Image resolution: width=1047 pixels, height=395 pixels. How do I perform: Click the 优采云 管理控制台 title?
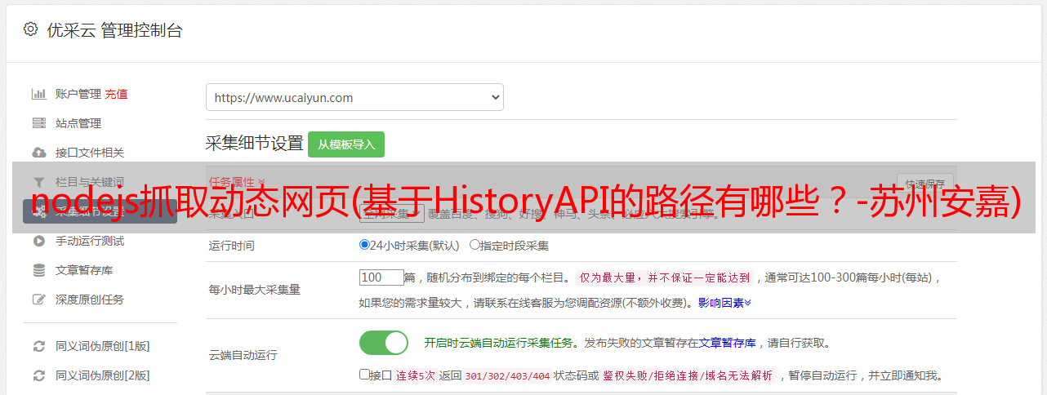coord(114,30)
